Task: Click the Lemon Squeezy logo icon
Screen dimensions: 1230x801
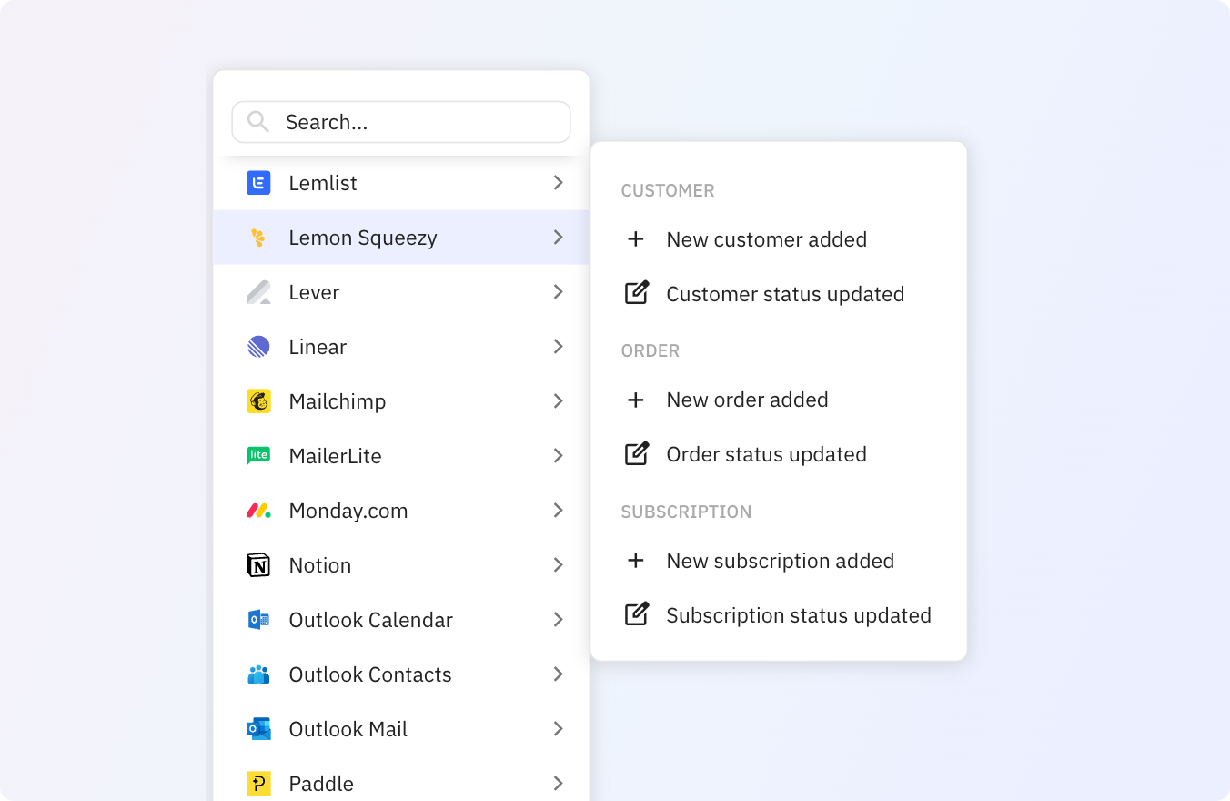Action: [x=258, y=238]
